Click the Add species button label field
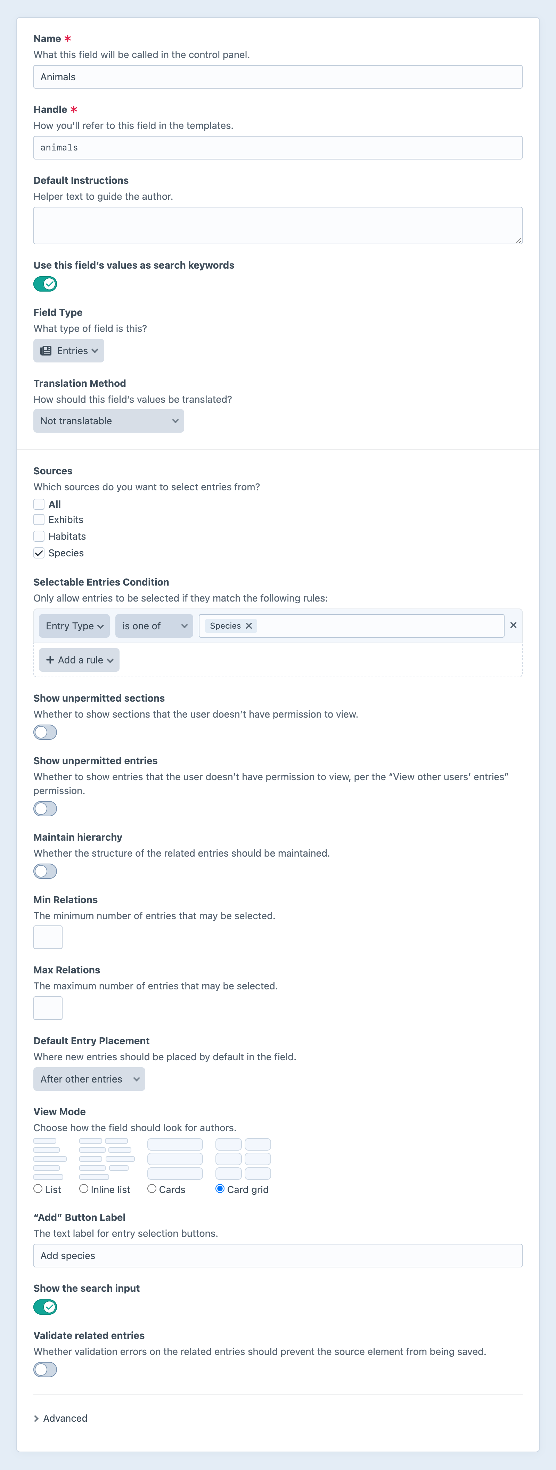The height and width of the screenshot is (1470, 556). (x=278, y=1256)
